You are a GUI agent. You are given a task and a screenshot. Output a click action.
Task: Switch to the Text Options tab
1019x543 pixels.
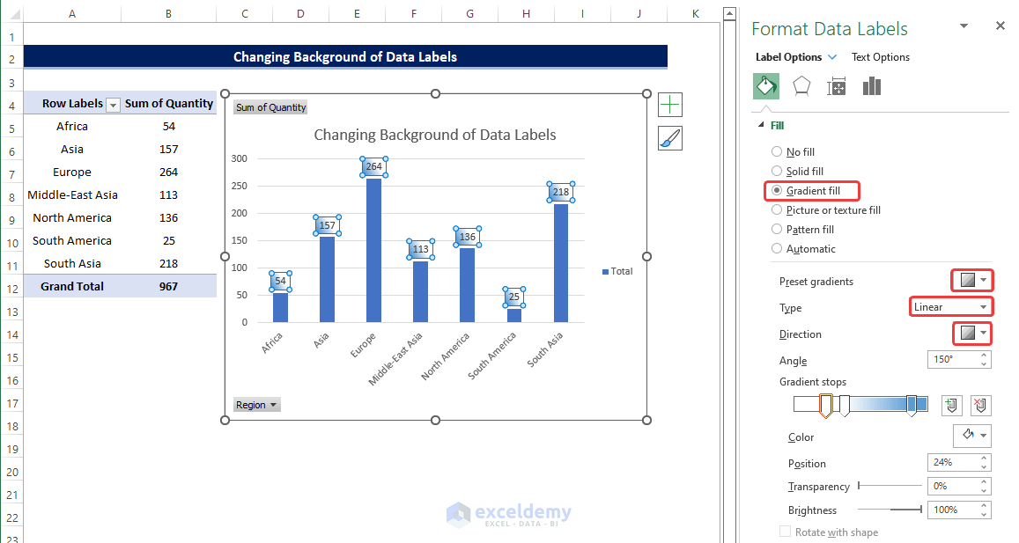[880, 57]
